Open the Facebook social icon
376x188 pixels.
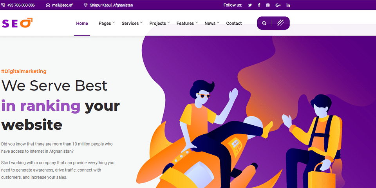tap(259, 5)
